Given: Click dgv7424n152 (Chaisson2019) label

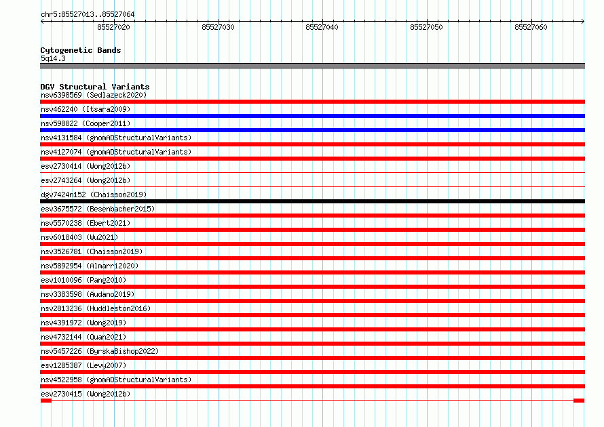Looking at the screenshot, I should (x=94, y=195).
